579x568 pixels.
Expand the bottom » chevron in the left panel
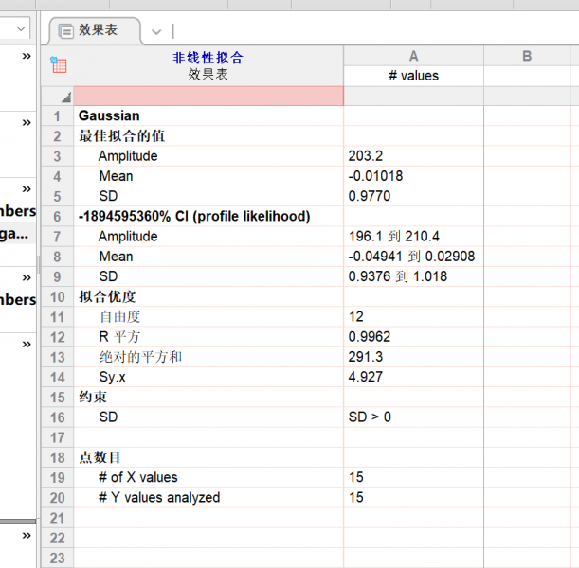[x=27, y=536]
